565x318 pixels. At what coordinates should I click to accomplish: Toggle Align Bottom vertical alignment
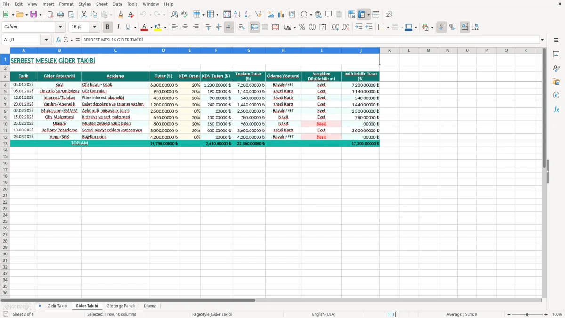coord(229,27)
